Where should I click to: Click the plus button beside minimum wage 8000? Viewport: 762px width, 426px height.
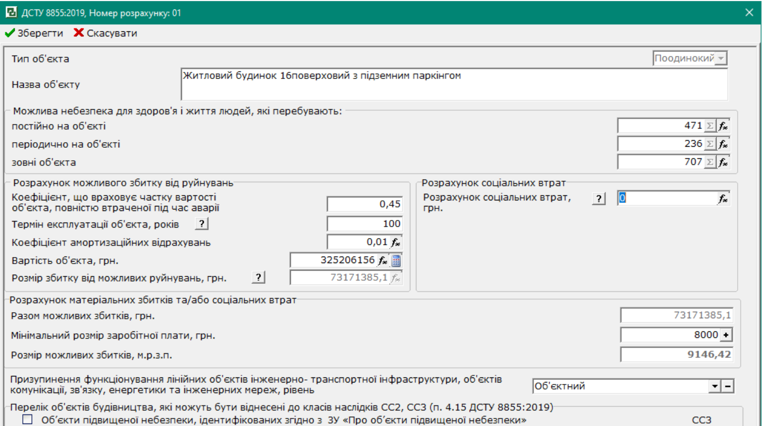(726, 335)
